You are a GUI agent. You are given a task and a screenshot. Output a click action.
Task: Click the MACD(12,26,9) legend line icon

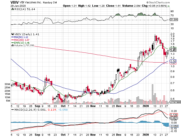pyautogui.click(x=12, y=110)
